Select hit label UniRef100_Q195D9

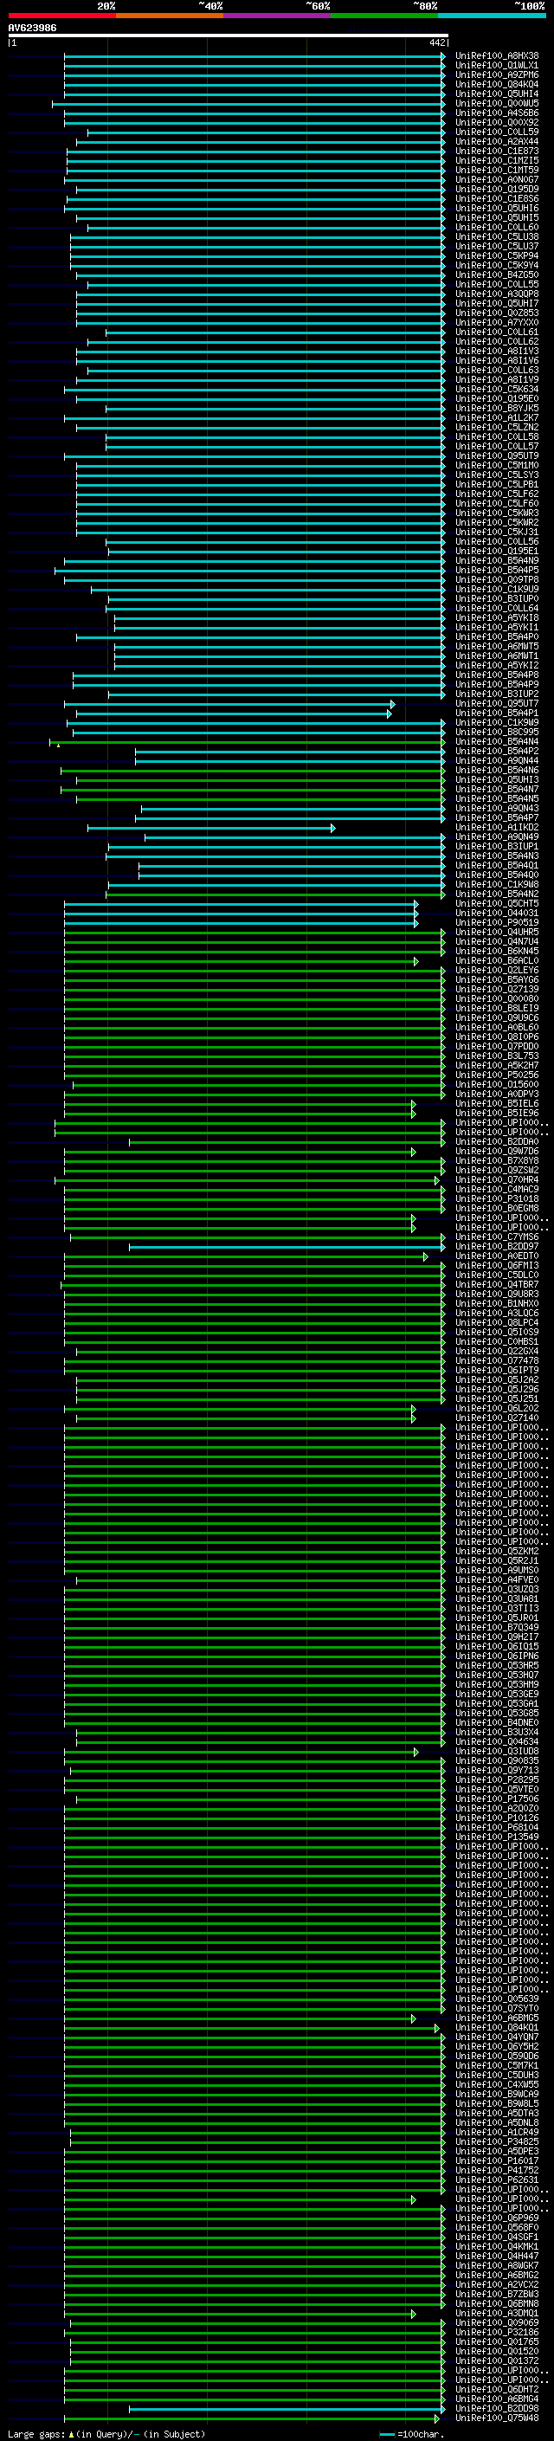(497, 190)
